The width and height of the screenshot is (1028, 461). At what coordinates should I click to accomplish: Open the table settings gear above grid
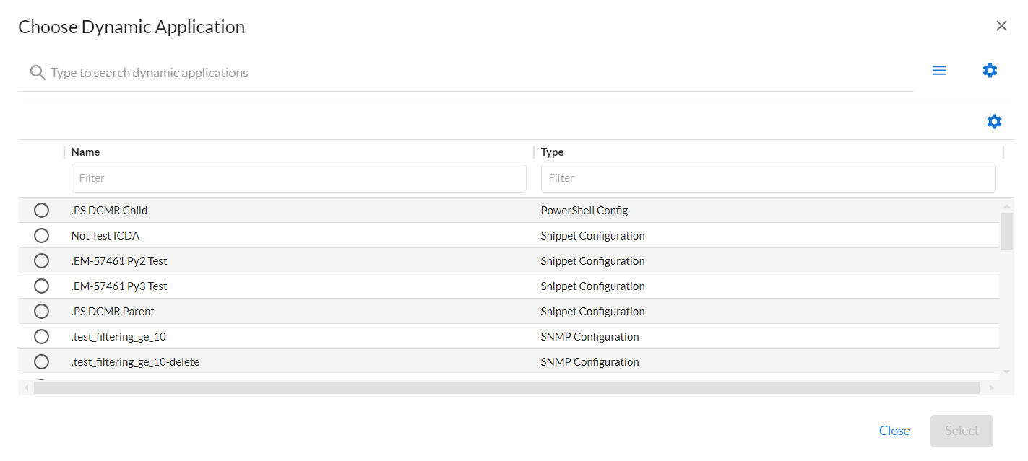994,122
